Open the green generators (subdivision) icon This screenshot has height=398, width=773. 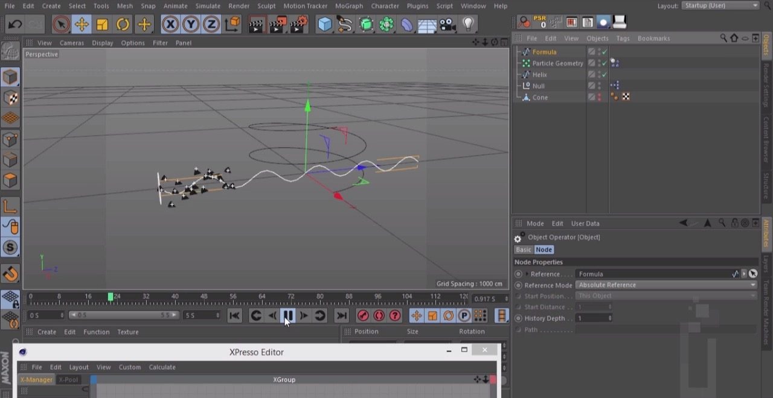366,25
